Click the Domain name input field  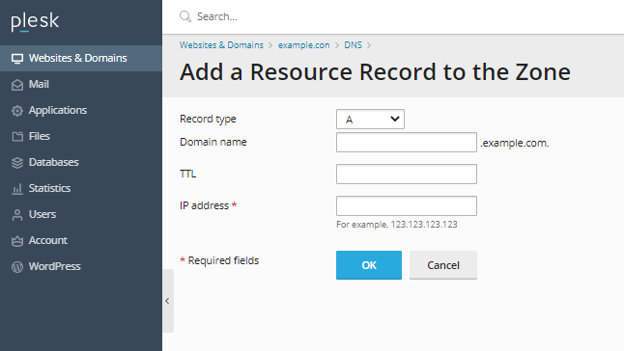[407, 142]
